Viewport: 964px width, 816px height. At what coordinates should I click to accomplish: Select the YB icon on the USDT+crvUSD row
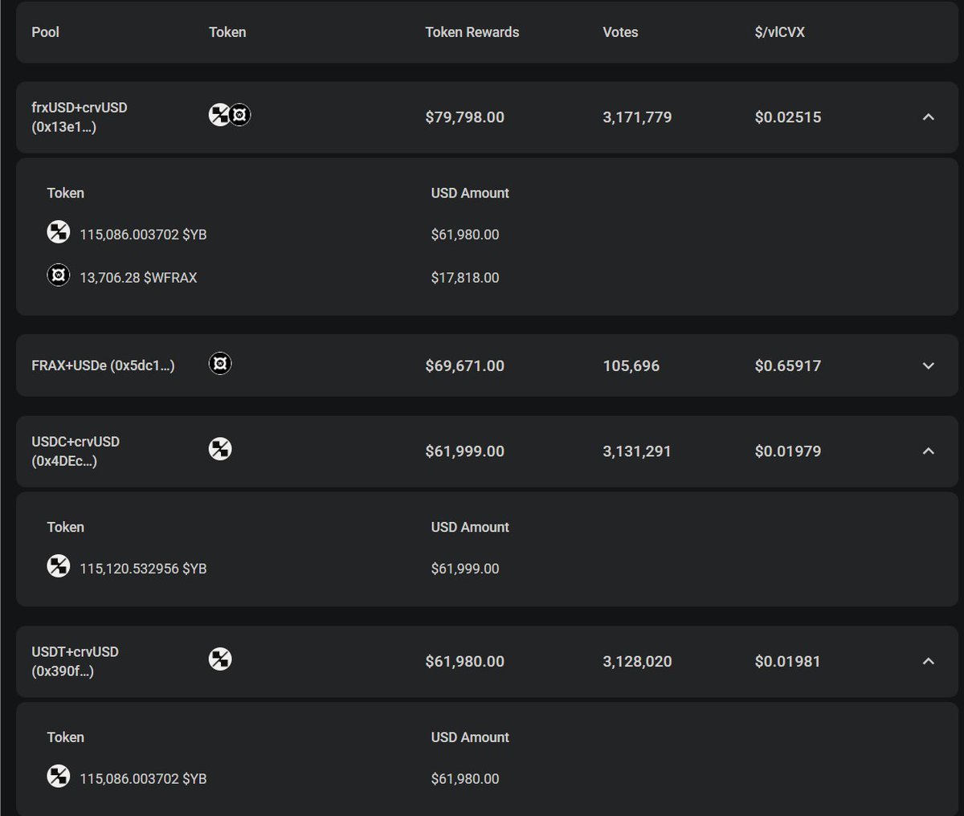220,659
